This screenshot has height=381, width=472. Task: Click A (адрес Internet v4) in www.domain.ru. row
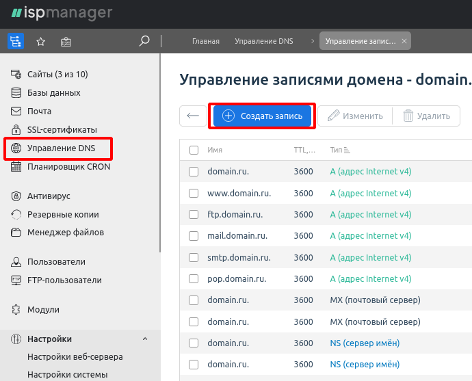tap(371, 193)
